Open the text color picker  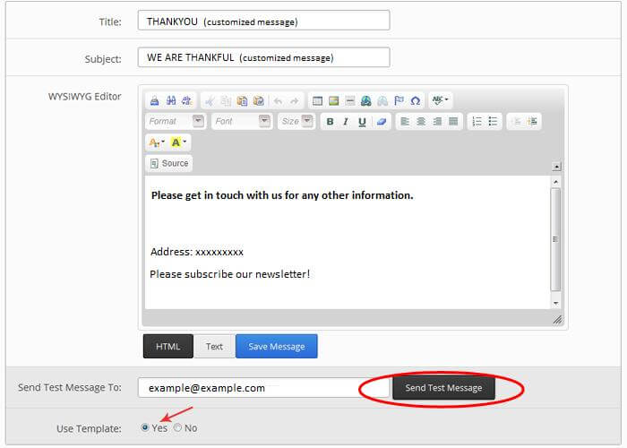point(157,142)
